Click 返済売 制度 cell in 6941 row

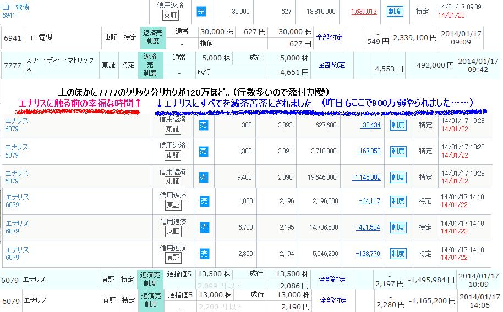[x=152, y=37]
